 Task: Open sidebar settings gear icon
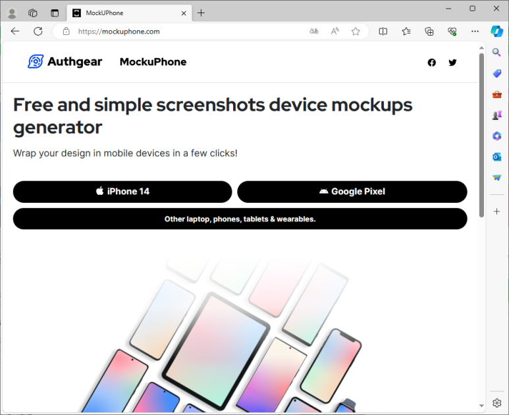(496, 403)
